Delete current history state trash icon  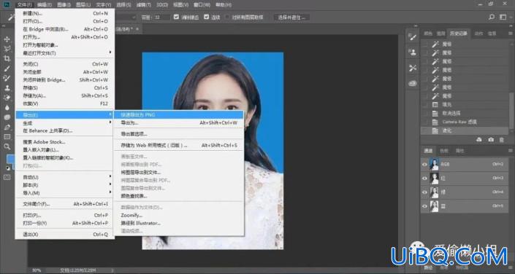pyautogui.click(x=502, y=140)
